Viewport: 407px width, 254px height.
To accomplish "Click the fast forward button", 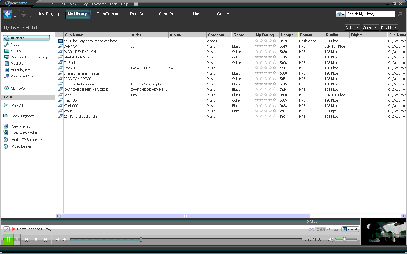I will coord(64,240).
